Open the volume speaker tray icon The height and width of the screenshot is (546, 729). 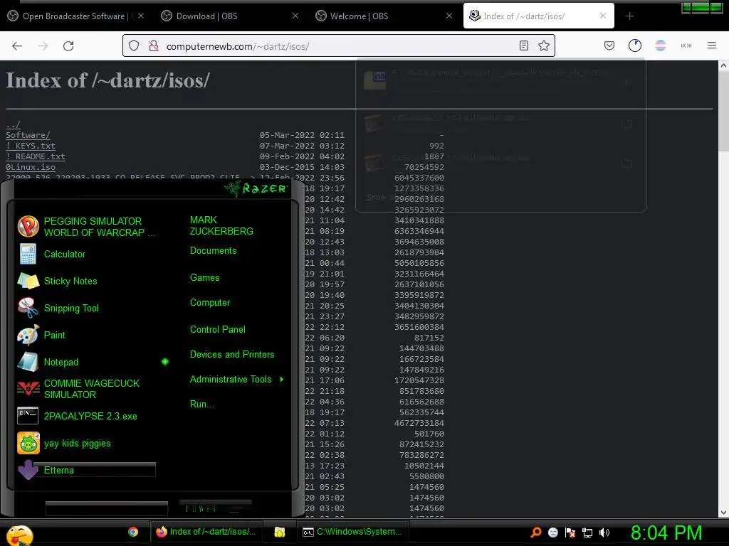click(x=604, y=532)
